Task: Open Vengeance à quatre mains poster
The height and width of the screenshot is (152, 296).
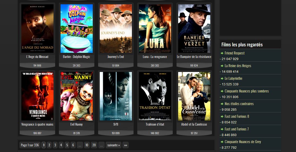Action: tap(37, 96)
